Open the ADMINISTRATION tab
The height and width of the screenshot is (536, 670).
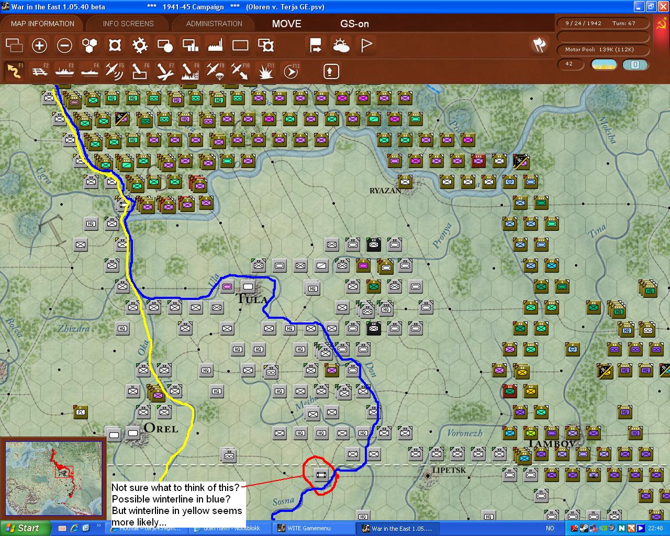pyautogui.click(x=214, y=24)
